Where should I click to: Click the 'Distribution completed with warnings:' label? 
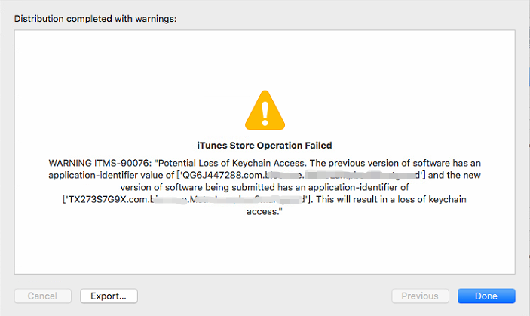click(x=95, y=19)
